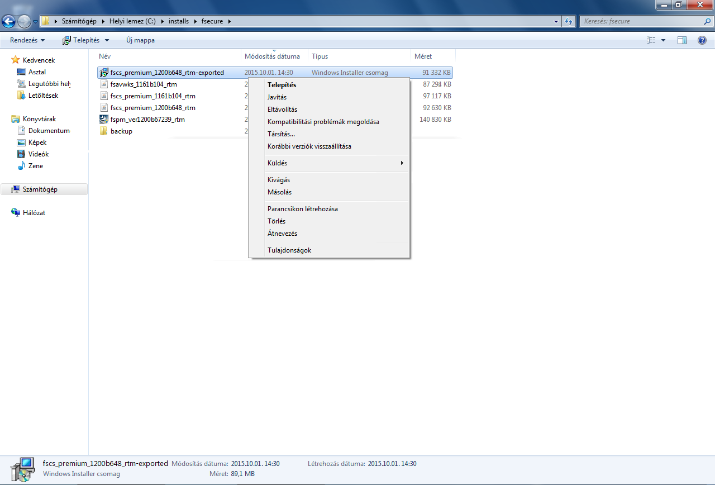
Task: Open the Help question mark icon
Action: pos(702,40)
